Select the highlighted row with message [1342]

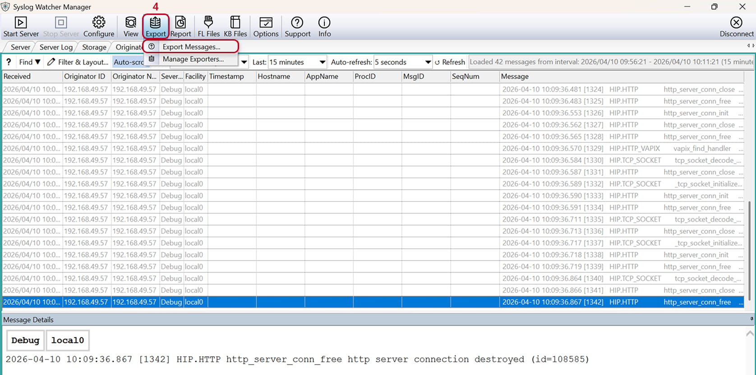(x=373, y=302)
